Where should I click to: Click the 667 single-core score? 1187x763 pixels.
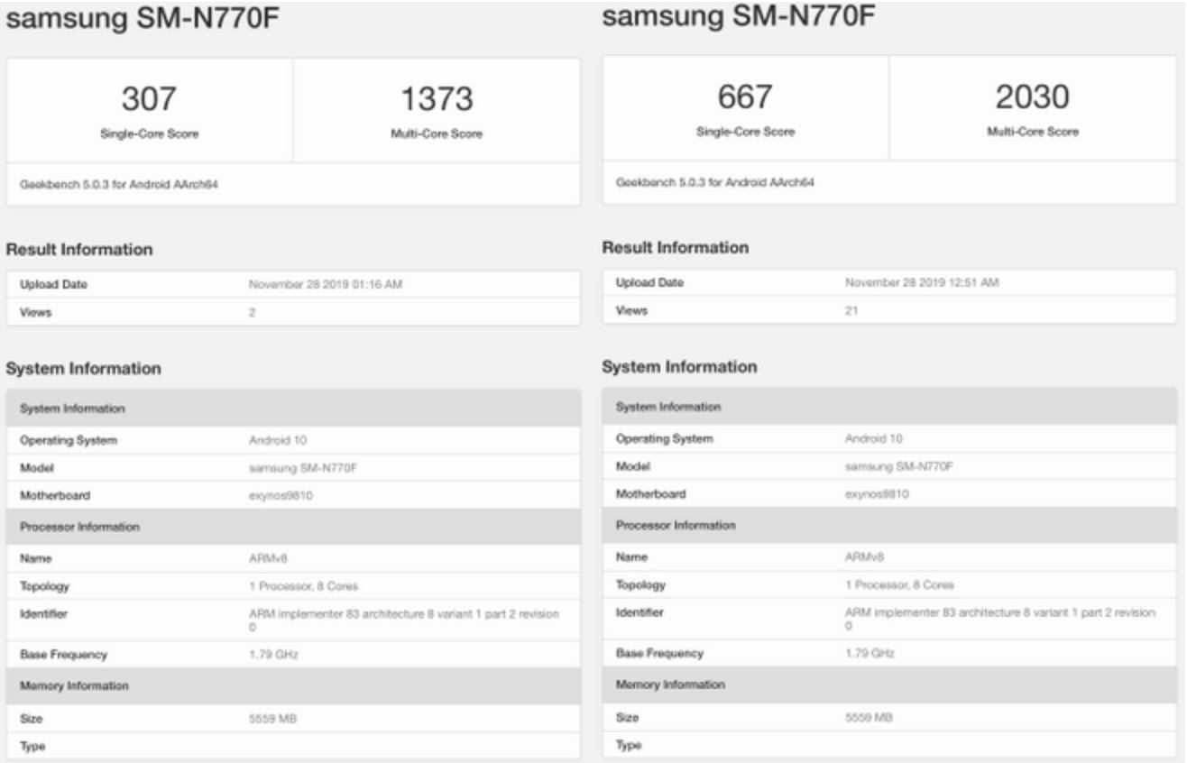pos(745,97)
